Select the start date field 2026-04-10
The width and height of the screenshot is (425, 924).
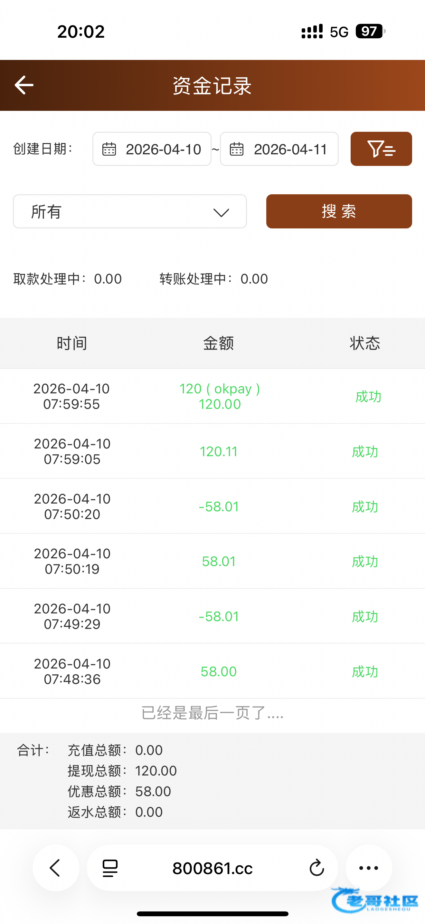[163, 149]
